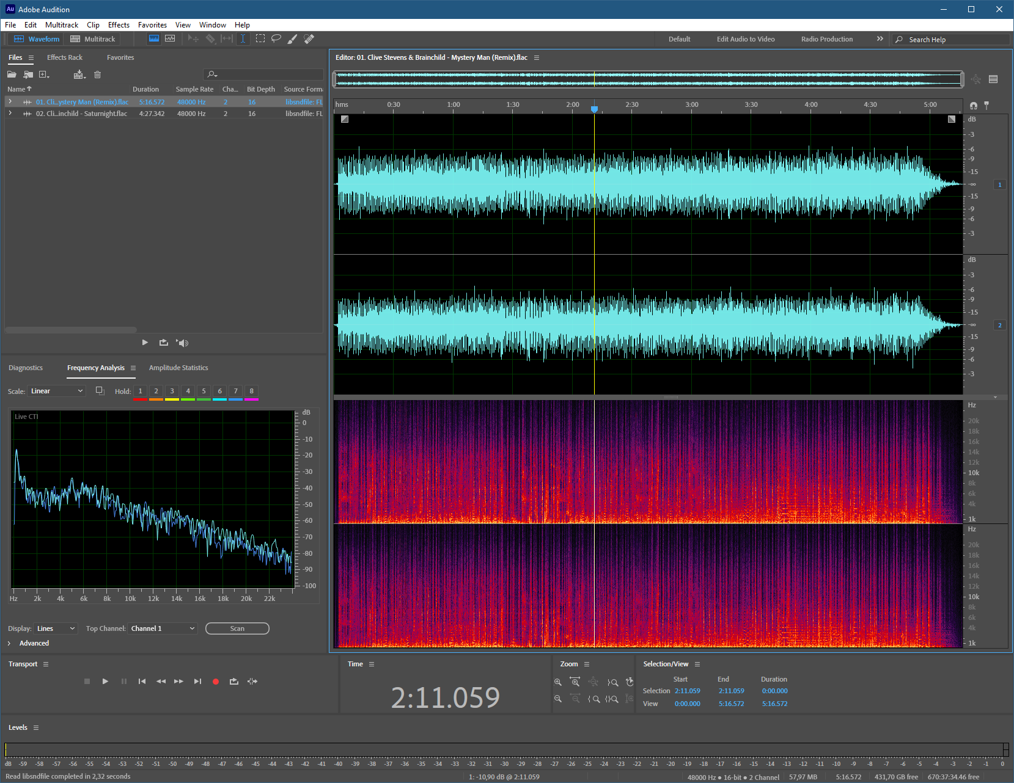Toggle Hold 8 magenta snapshot button

pyautogui.click(x=251, y=392)
